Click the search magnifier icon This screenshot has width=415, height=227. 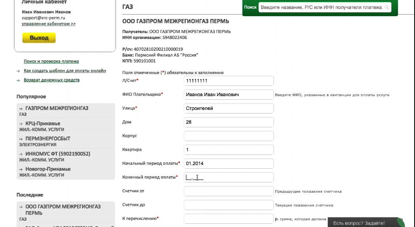coord(387,7)
